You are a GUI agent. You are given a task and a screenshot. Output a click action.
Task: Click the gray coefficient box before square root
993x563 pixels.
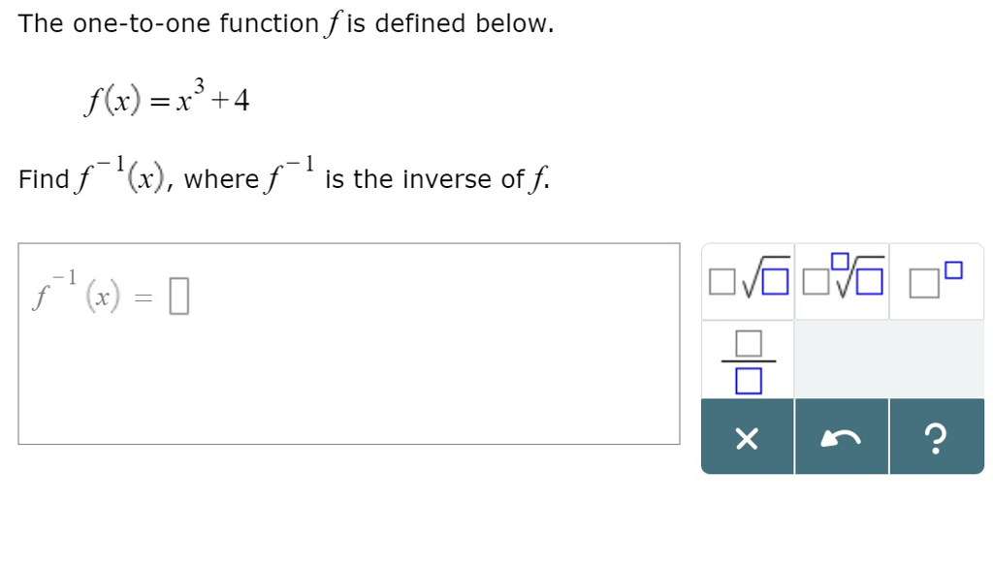(720, 284)
